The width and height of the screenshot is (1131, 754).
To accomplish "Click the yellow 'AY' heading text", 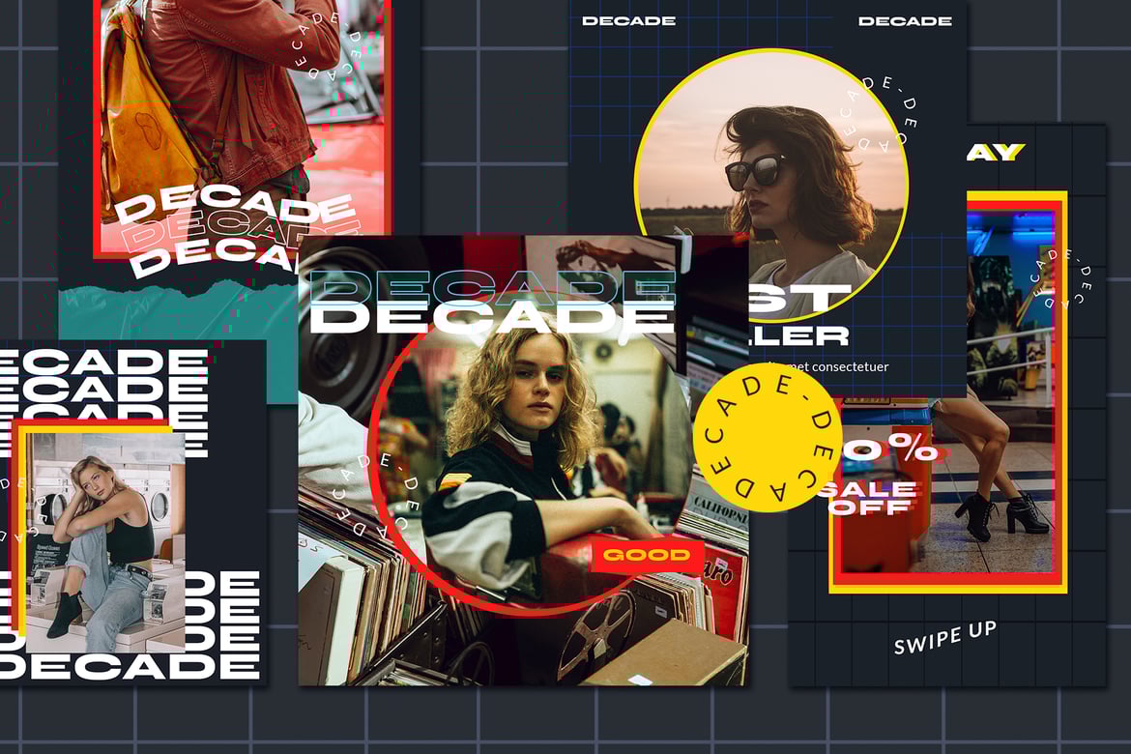I will (996, 152).
